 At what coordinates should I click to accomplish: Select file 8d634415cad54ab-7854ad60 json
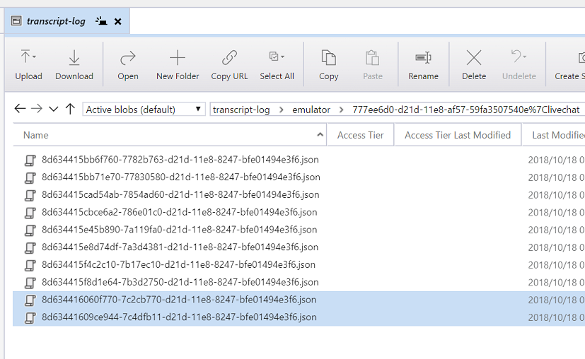click(180, 194)
